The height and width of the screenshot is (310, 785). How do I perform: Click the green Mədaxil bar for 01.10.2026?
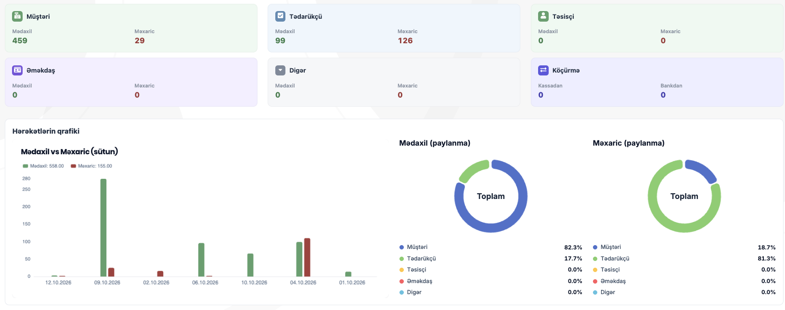tap(348, 274)
